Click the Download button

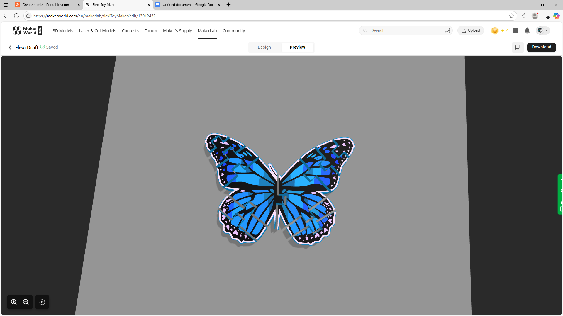click(x=541, y=47)
